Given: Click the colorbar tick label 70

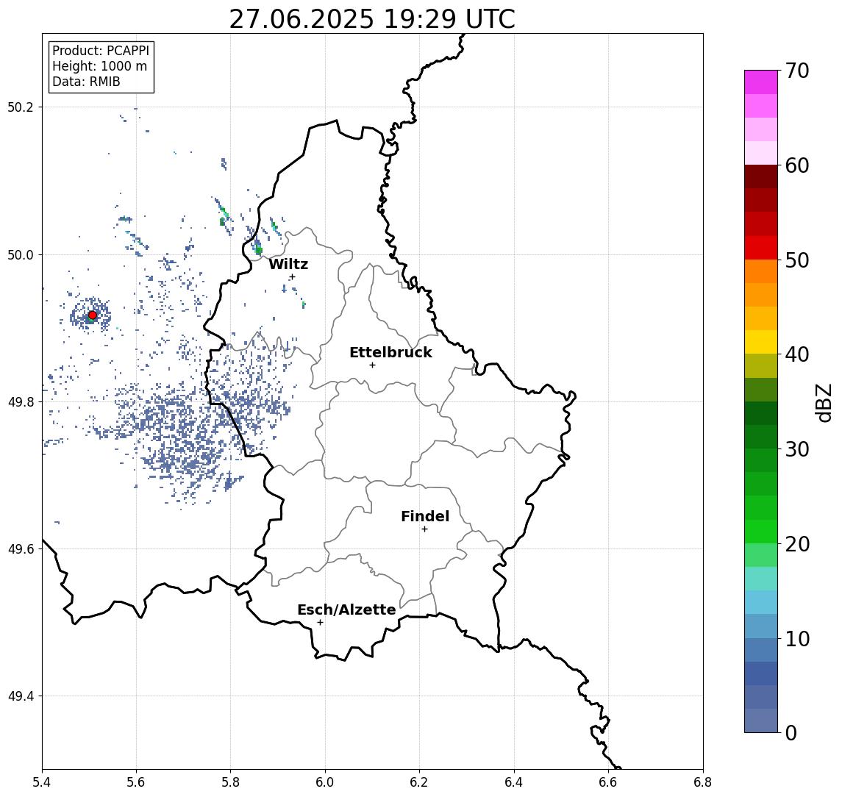Looking at the screenshot, I should point(797,71).
